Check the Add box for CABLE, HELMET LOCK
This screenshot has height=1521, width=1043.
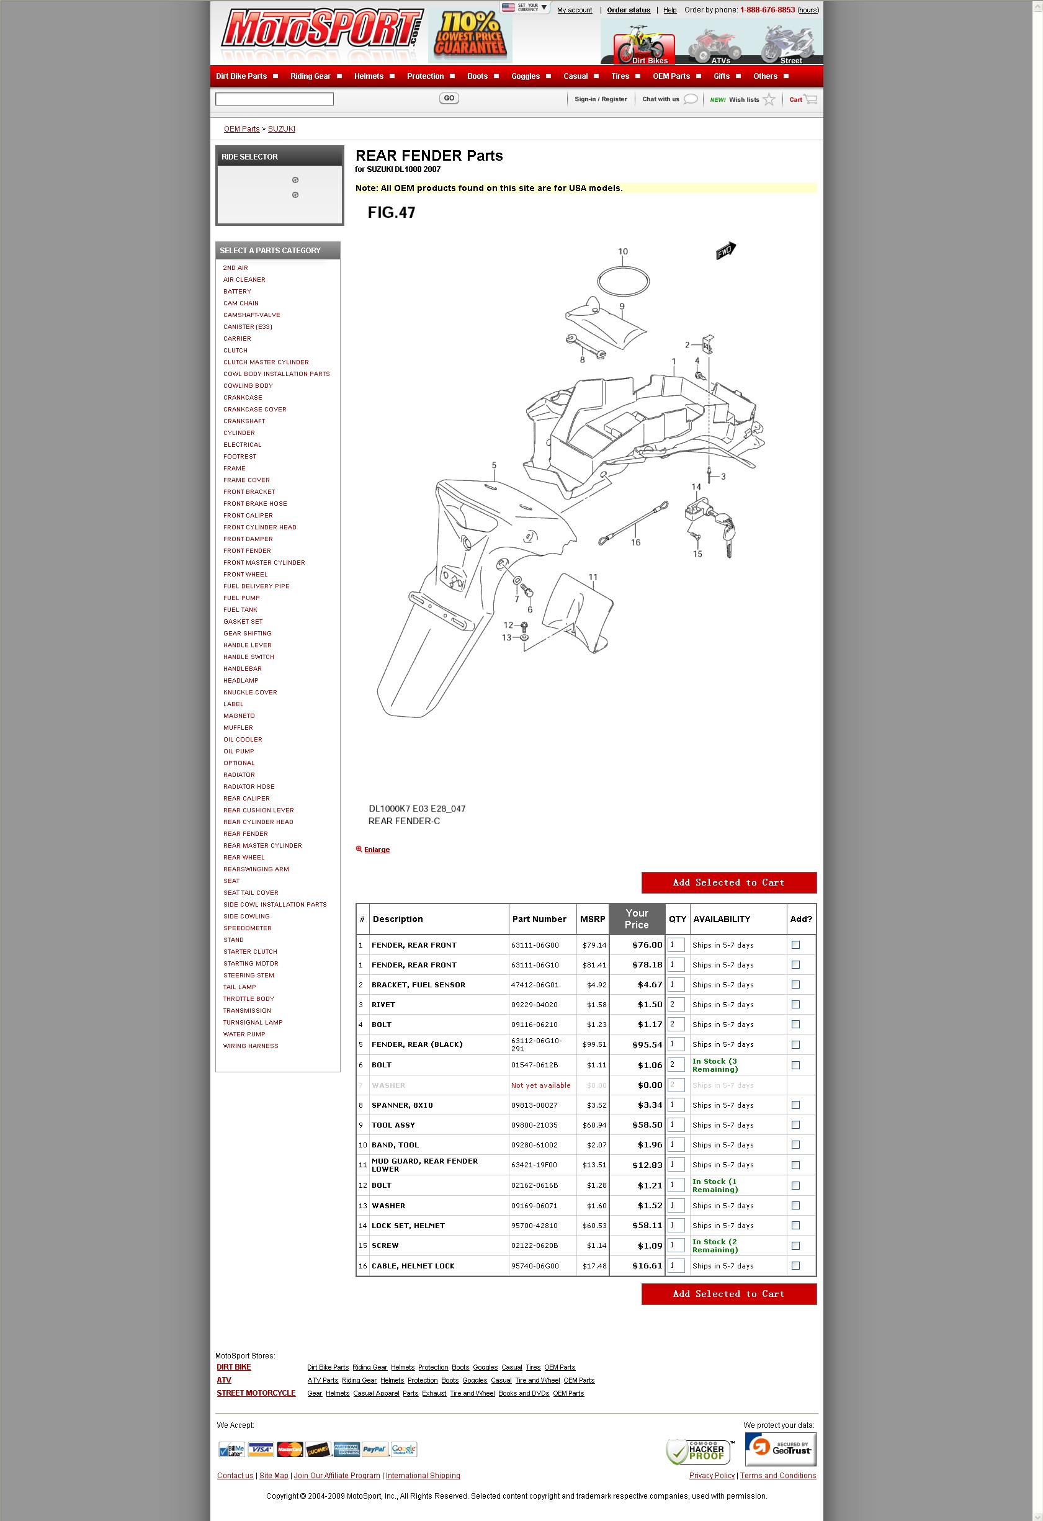[x=795, y=1267]
